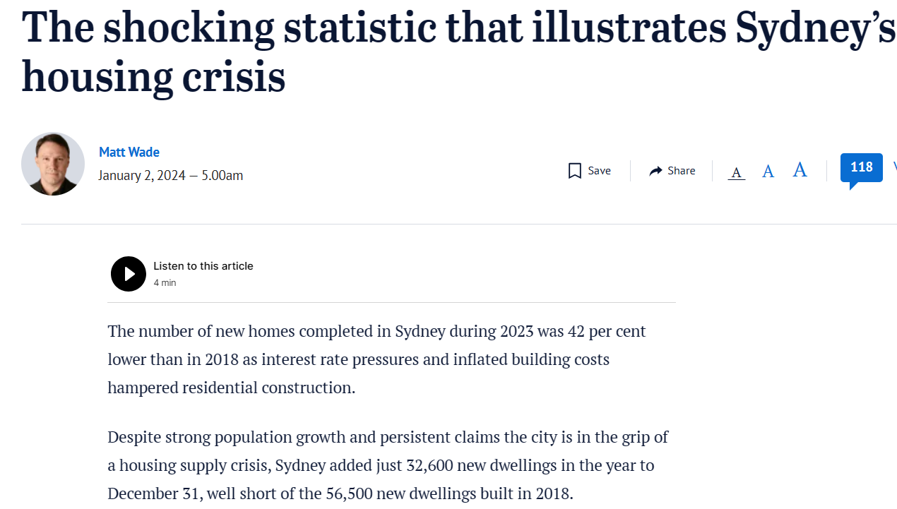Open the Matt Wade author link

click(129, 152)
